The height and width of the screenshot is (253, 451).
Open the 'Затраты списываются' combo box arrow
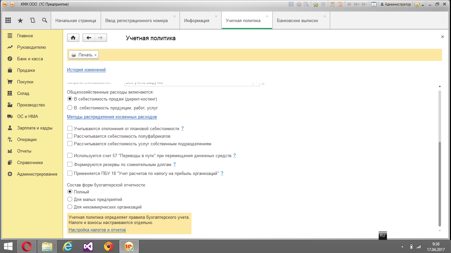(256, 83)
